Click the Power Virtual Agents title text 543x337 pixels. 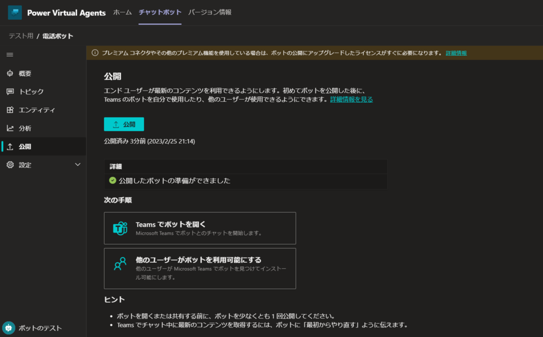66,13
